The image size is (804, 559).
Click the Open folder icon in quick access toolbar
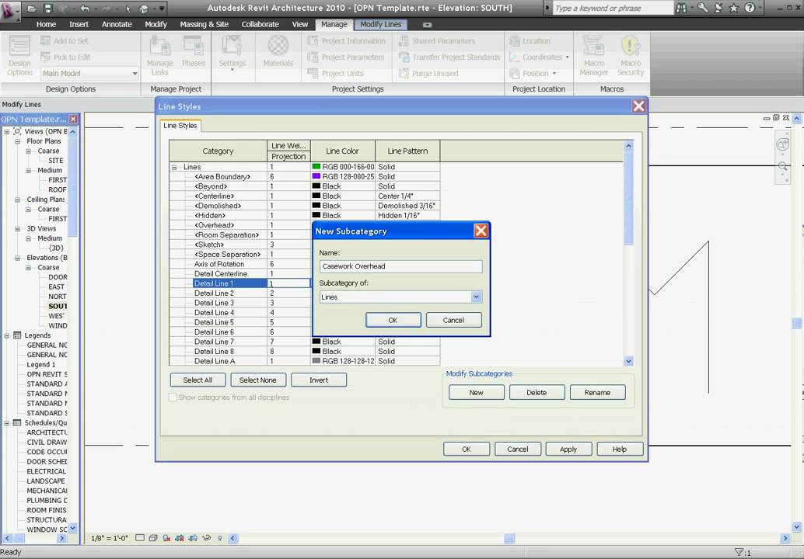coord(32,9)
